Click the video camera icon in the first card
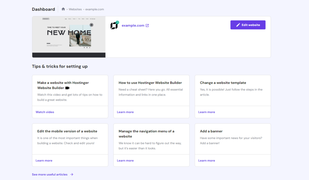 68,88
